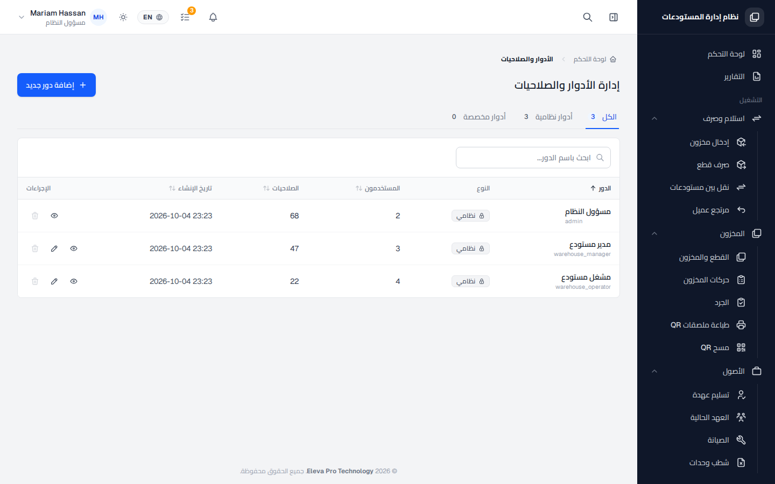The width and height of the screenshot is (775, 484).
Task: Go to لوحة التحكم breadcrumb link
Action: pos(595,59)
